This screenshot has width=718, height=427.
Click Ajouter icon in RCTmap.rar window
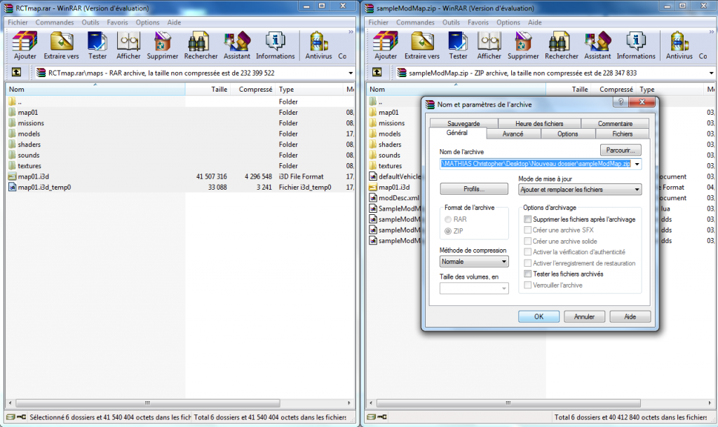click(x=25, y=45)
